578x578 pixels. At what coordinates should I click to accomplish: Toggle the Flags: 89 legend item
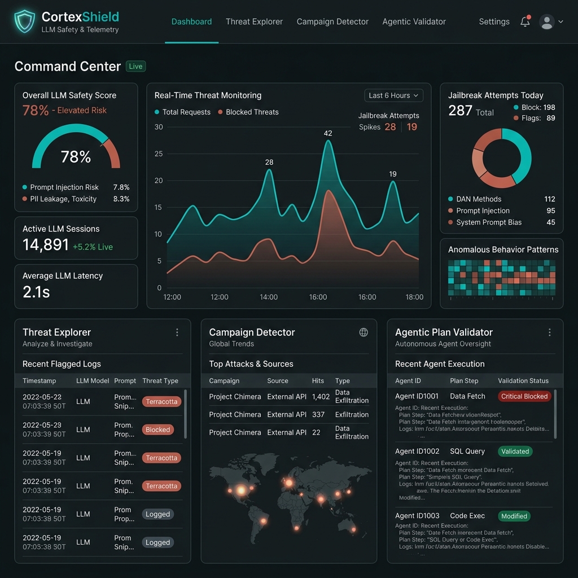534,118
